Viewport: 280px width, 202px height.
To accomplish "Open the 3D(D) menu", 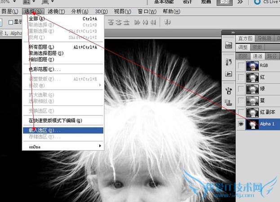I will pyautogui.click(x=101, y=12).
